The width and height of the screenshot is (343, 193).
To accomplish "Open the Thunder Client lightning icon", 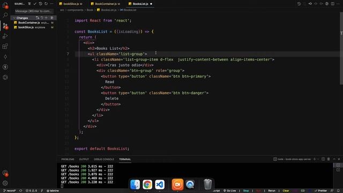I will pos(5,67).
